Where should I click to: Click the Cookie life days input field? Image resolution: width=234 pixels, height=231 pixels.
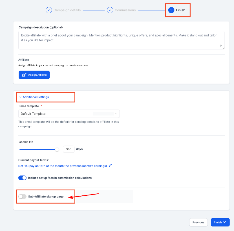69,149
